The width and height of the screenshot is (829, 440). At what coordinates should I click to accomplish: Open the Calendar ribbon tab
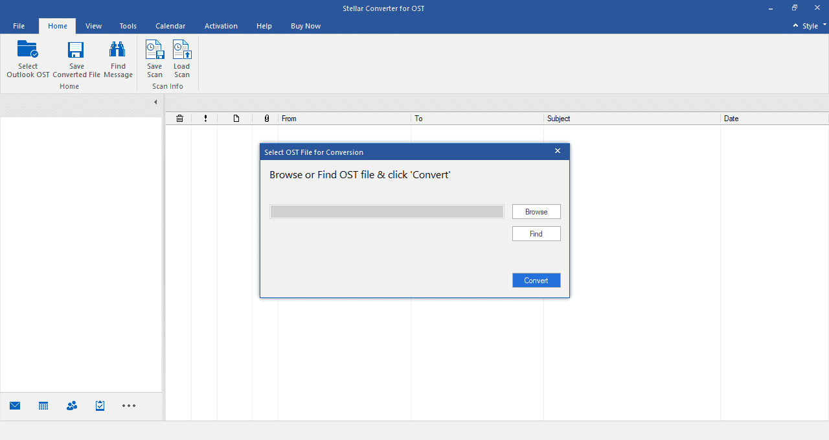click(170, 26)
